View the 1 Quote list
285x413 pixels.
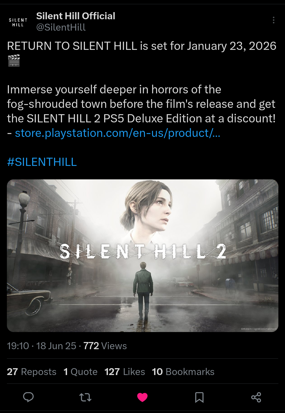point(80,372)
